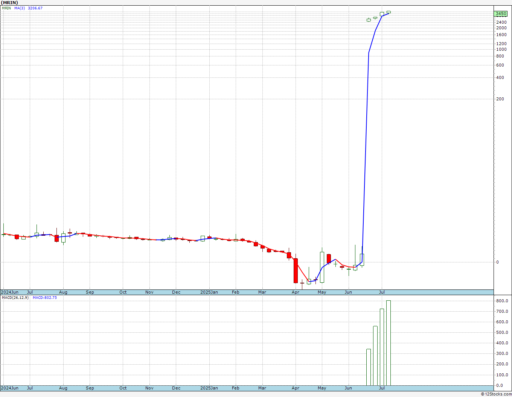
Task: Select the shortest MACD histogram bar
Action: 369,367
